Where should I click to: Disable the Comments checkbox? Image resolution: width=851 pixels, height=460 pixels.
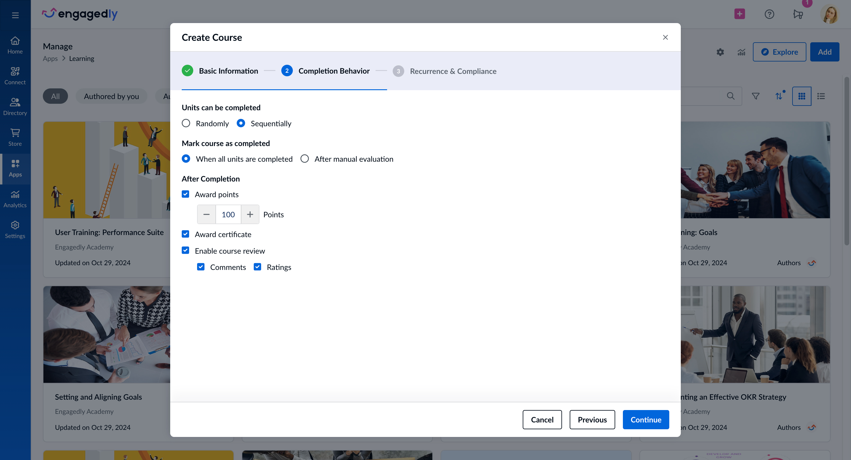201,267
